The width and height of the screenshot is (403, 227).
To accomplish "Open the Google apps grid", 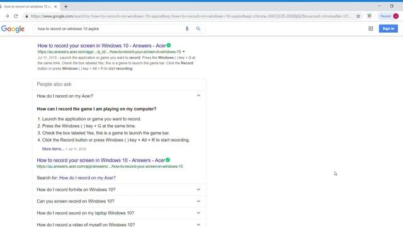I will [371, 28].
